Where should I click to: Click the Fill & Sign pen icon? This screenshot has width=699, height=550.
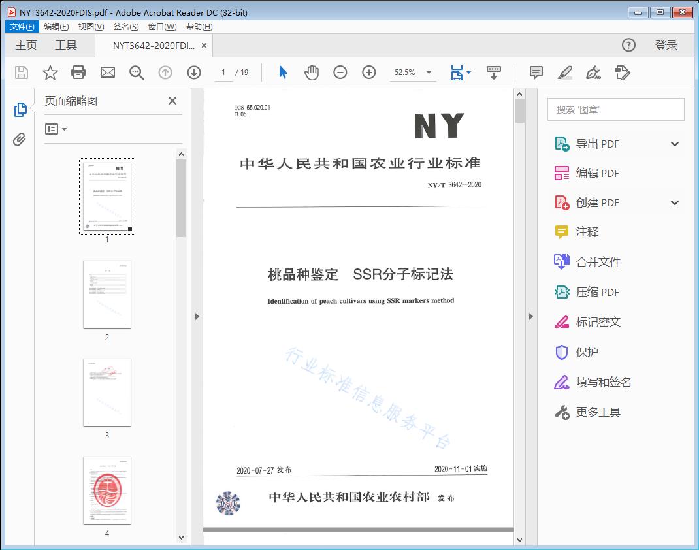[x=593, y=73]
